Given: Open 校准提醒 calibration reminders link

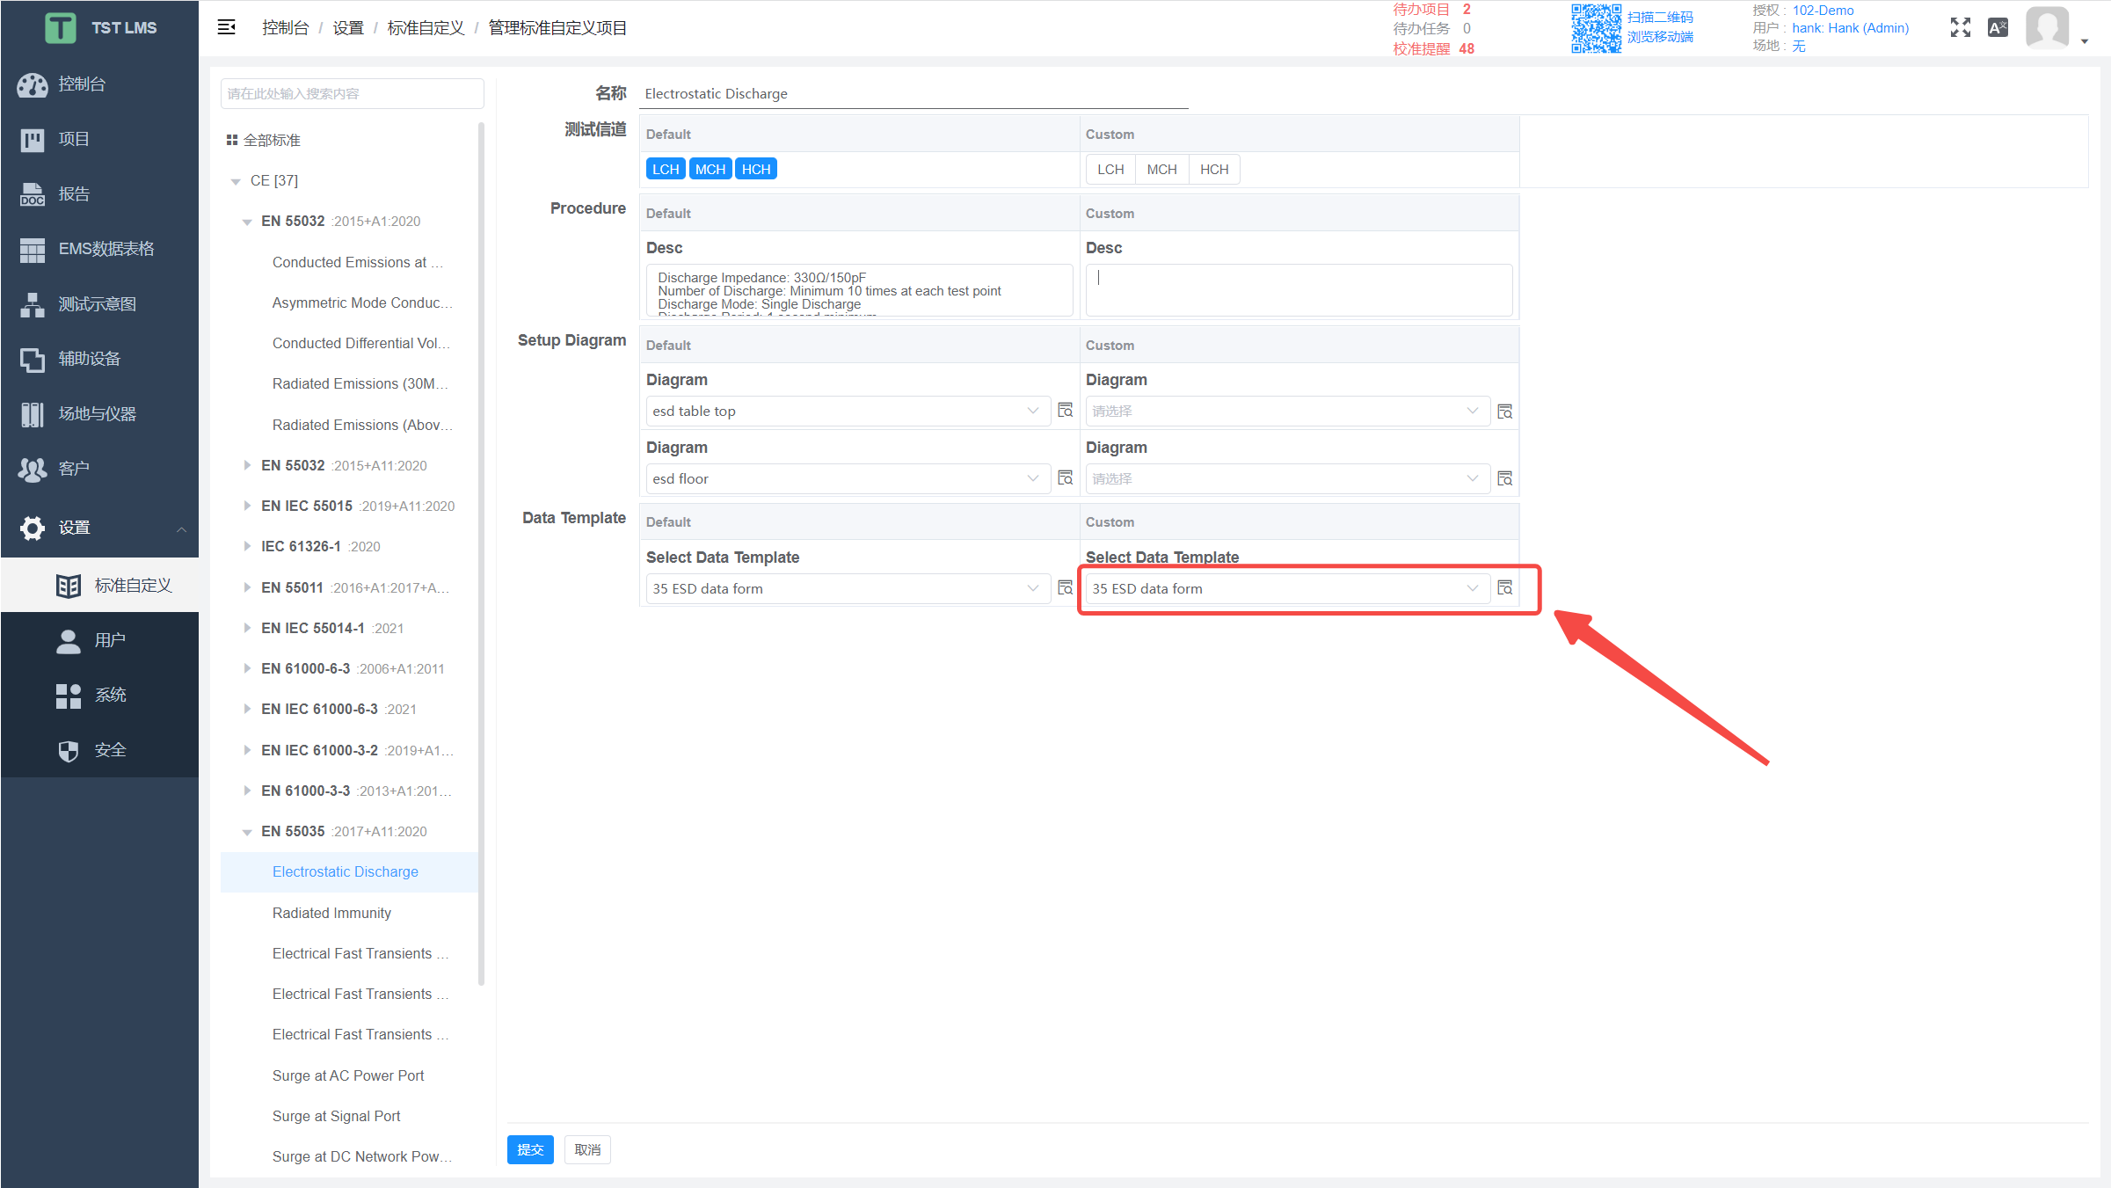Looking at the screenshot, I should pos(1433,48).
